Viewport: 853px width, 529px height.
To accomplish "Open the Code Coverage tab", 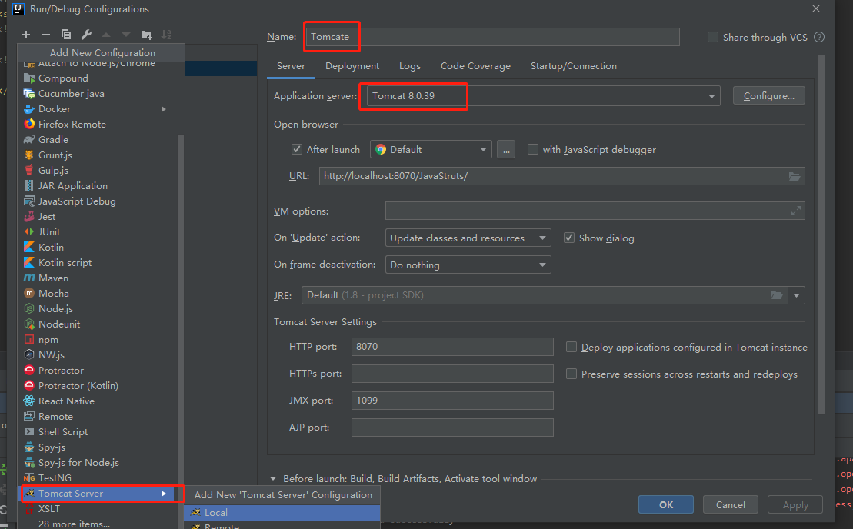I will [x=475, y=66].
